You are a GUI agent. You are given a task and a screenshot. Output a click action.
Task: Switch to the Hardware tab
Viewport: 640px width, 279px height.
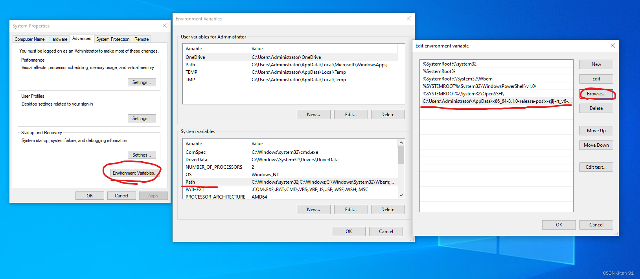click(58, 39)
